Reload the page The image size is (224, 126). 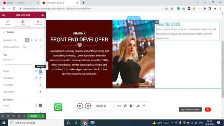(14, 8)
